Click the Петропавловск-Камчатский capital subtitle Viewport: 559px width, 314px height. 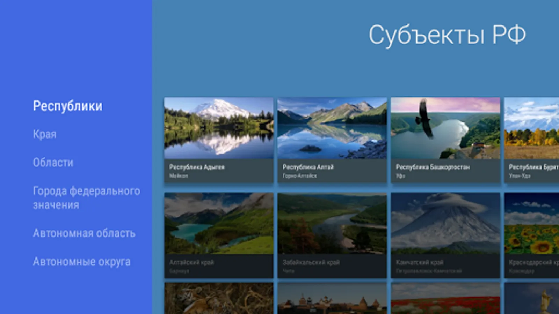[x=429, y=271]
